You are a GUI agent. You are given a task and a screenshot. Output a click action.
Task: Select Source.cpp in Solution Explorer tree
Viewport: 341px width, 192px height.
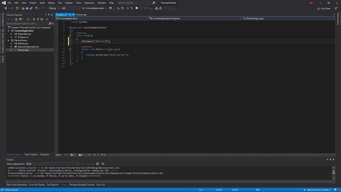point(23,50)
